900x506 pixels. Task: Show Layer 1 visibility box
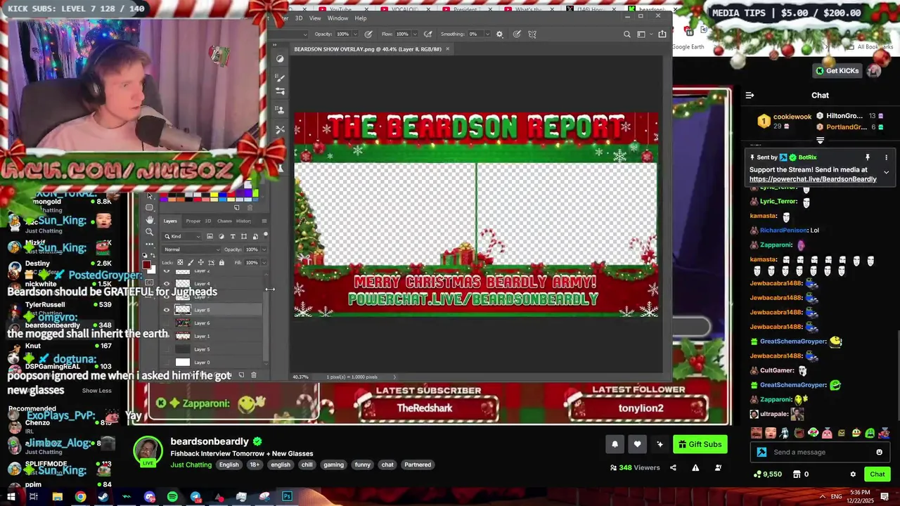(x=167, y=336)
